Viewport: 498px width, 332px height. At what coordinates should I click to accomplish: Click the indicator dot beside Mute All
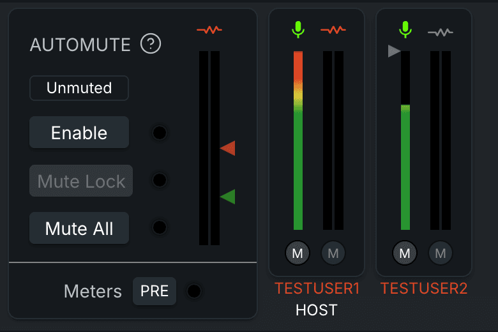click(x=160, y=227)
